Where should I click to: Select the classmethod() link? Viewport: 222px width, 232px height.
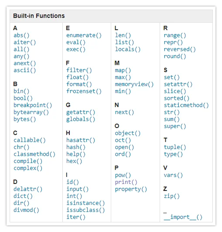[34, 154]
